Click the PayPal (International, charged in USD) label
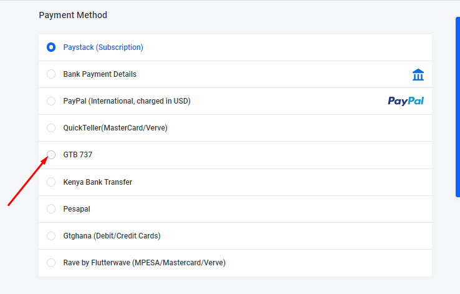The width and height of the screenshot is (460, 294). 127,101
